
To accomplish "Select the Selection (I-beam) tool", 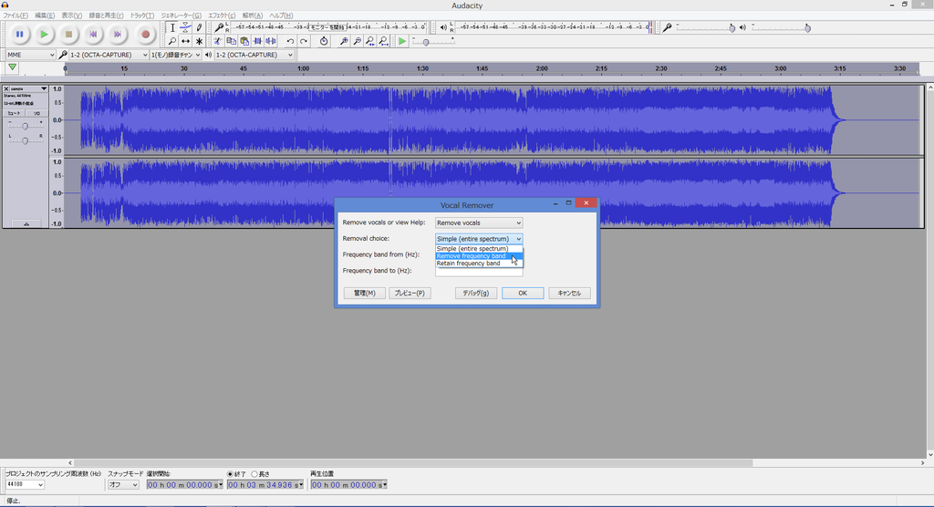I will point(172,28).
